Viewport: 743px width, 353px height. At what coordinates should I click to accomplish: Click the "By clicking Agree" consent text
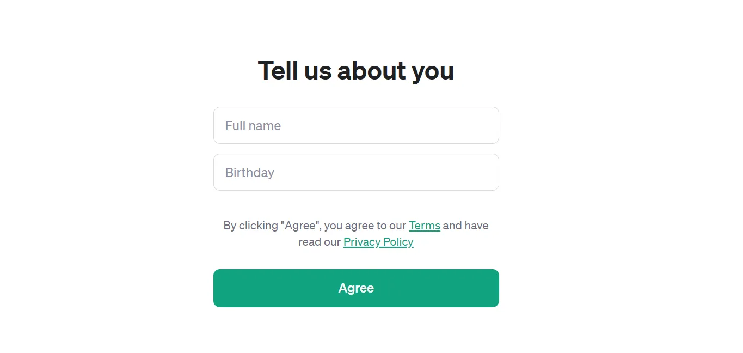coord(356,234)
